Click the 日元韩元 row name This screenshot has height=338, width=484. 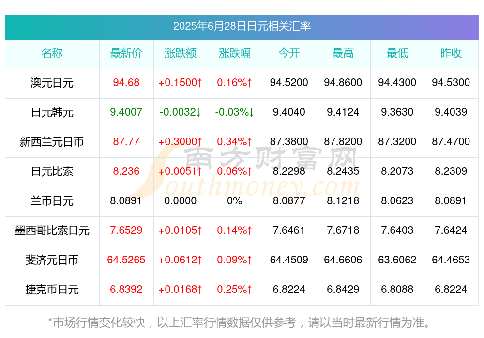coord(52,112)
